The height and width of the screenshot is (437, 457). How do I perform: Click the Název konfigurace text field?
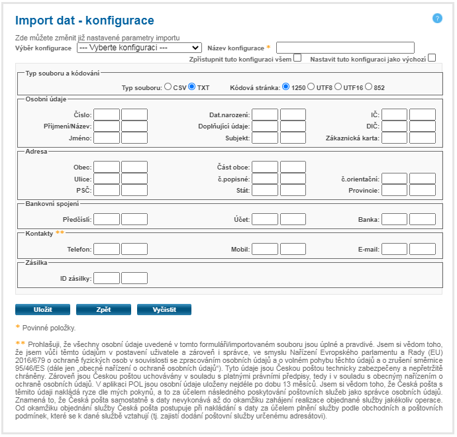point(345,48)
